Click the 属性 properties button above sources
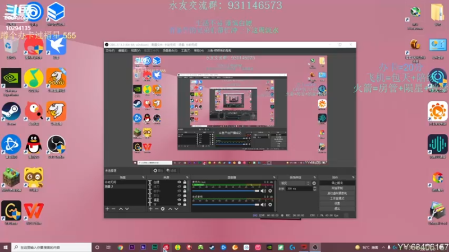Image resolution: width=449 pixels, height=252 pixels. pyautogui.click(x=158, y=171)
